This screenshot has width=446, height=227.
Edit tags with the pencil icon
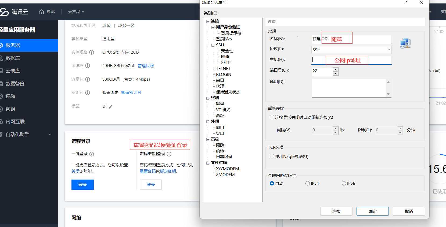(x=110, y=107)
